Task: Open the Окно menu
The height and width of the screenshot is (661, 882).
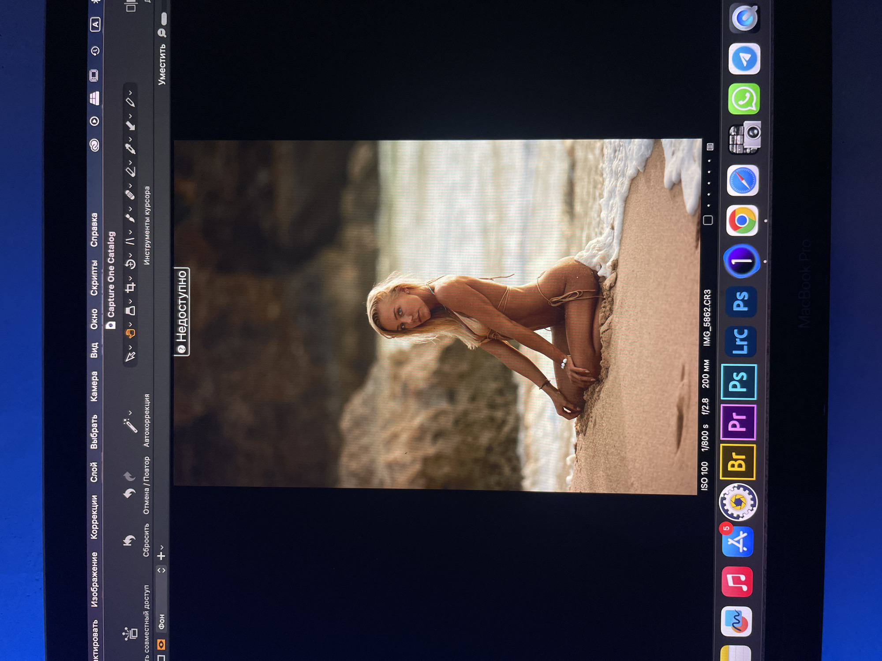Action: [94, 319]
